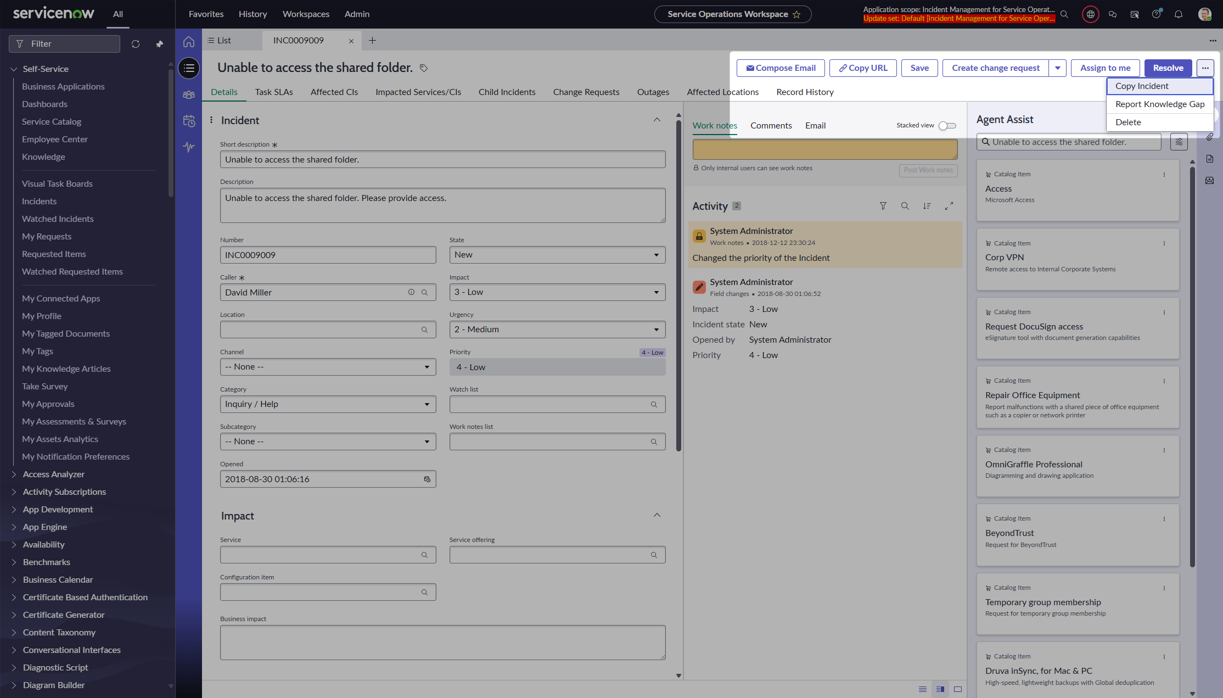Toggle the Stacked view switch
Image resolution: width=1223 pixels, height=698 pixels.
coord(947,126)
